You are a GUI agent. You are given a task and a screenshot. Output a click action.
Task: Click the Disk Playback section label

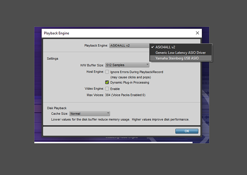[57, 108]
